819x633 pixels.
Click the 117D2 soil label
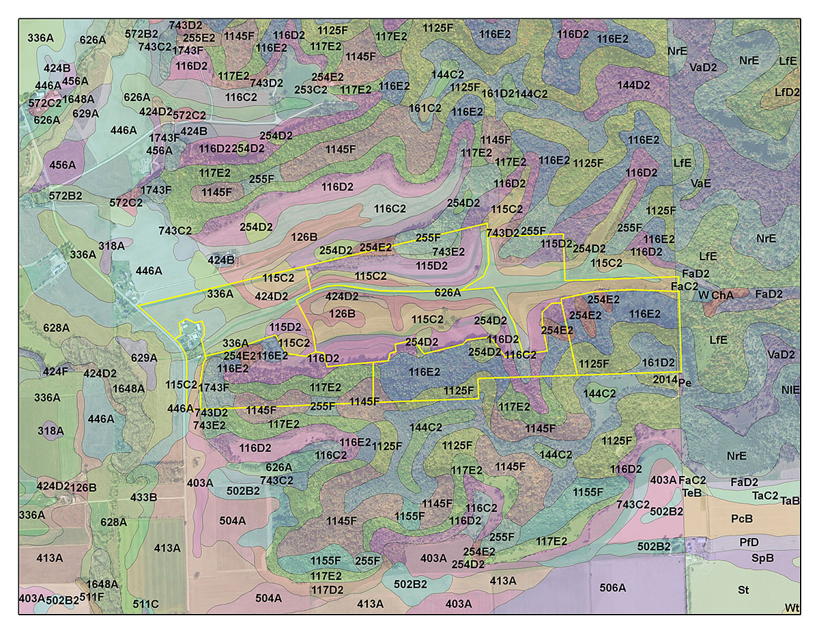pos(327,589)
